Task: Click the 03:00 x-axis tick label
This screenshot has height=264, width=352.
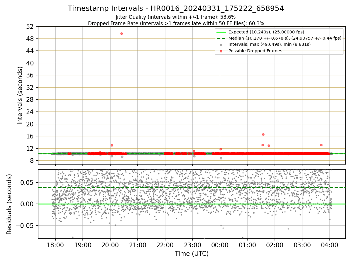Action: point(302,245)
